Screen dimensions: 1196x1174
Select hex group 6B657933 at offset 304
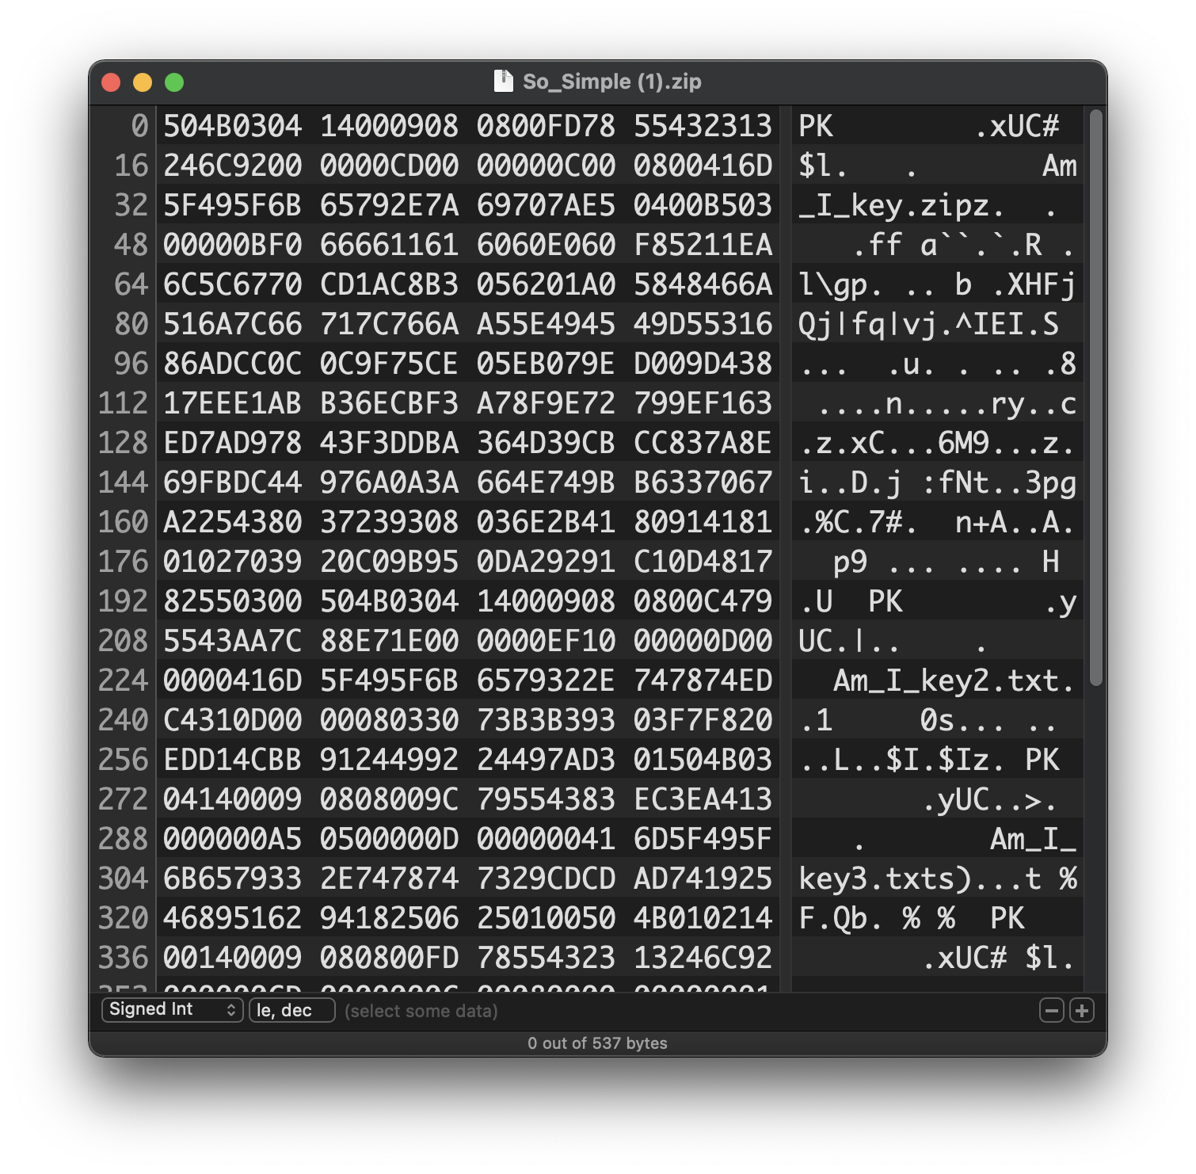232,879
